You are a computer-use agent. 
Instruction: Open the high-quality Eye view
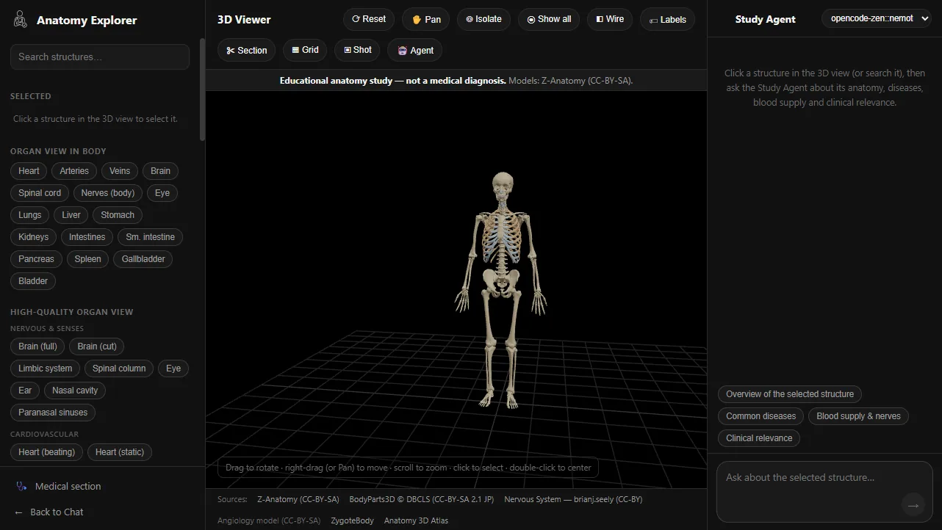pos(173,369)
